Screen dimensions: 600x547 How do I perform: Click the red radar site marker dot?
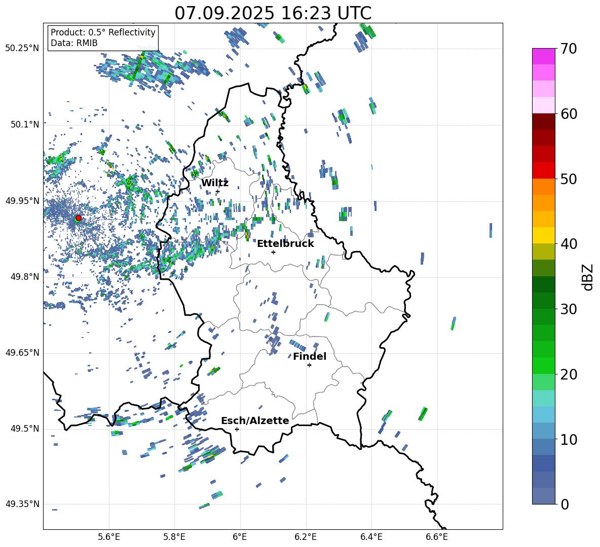click(x=79, y=218)
